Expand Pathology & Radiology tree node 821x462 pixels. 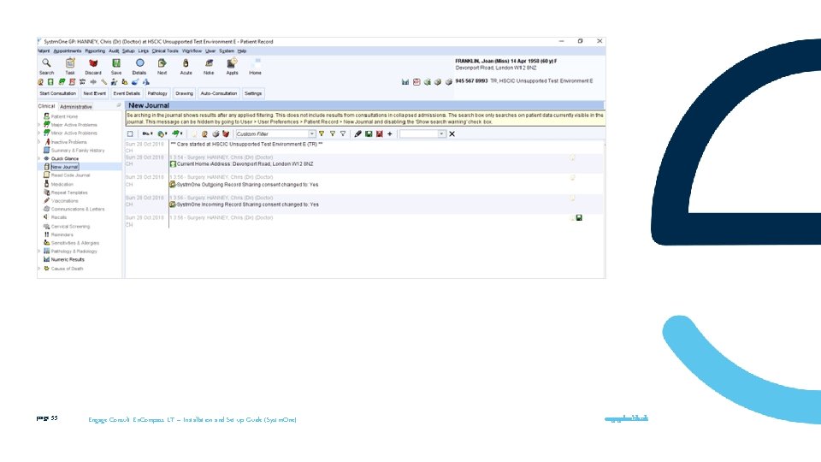[x=39, y=251]
